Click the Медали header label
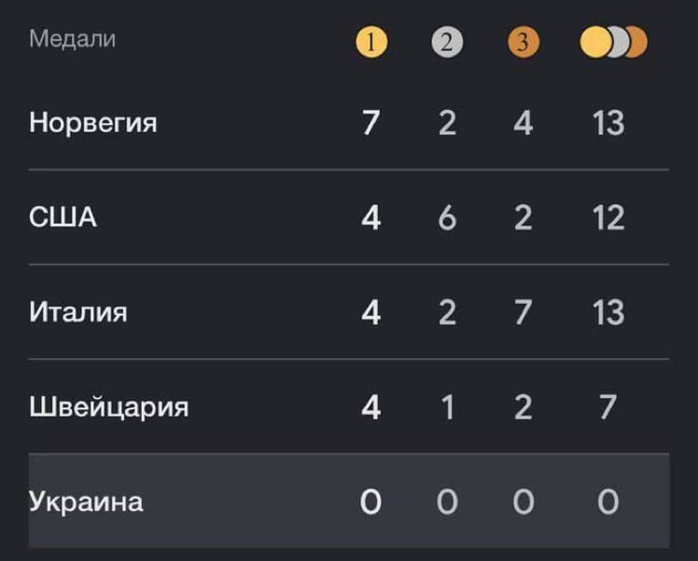Viewport: 698px width, 561px height. click(73, 39)
